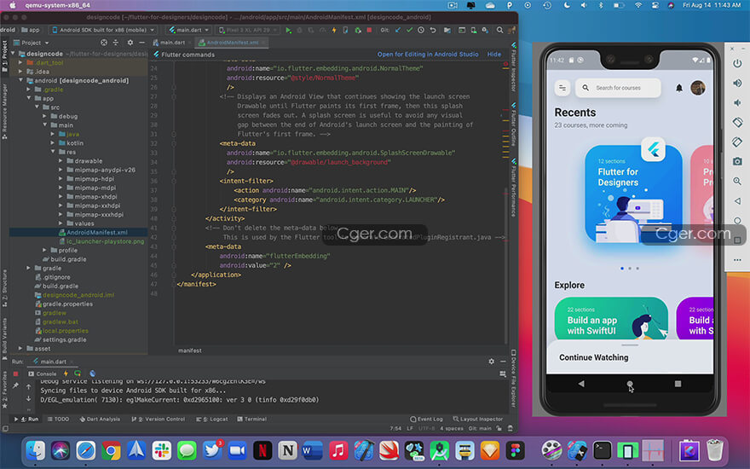The height and width of the screenshot is (469, 750).
Task: Collapse the android [designcode_android] folder
Action: click(20, 80)
